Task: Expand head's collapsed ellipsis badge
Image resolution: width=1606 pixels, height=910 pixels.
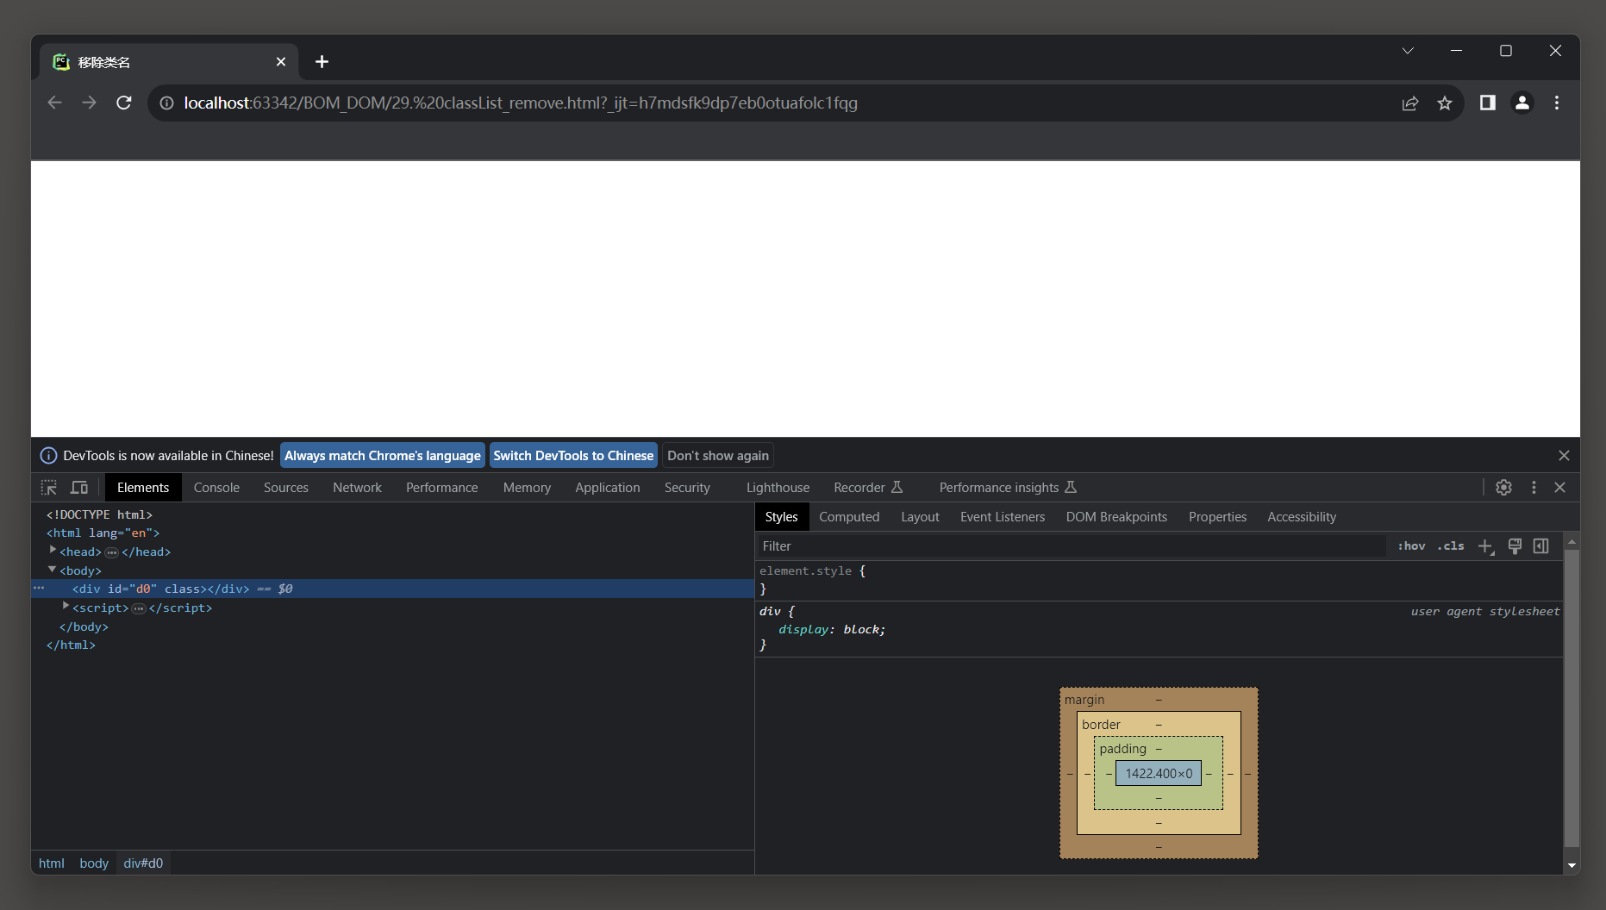Action: coord(112,552)
